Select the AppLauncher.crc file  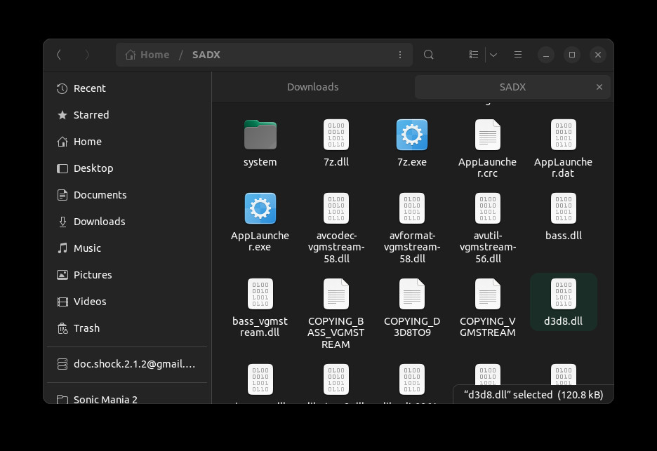[487, 135]
